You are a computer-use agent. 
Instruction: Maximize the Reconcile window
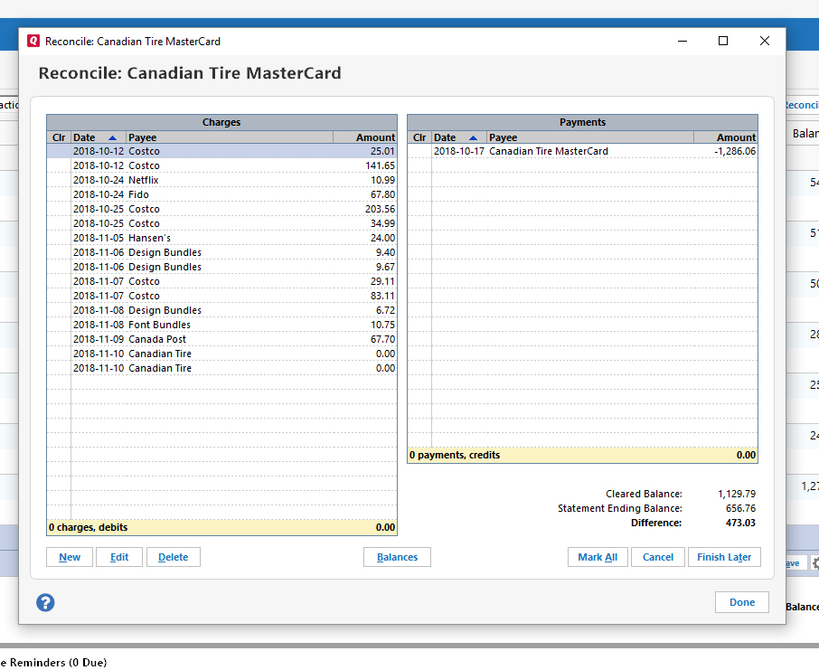723,41
